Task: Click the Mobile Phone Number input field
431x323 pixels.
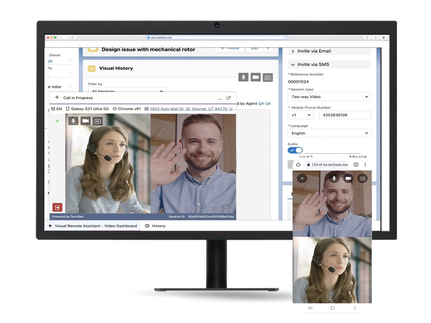Action: 344,115
